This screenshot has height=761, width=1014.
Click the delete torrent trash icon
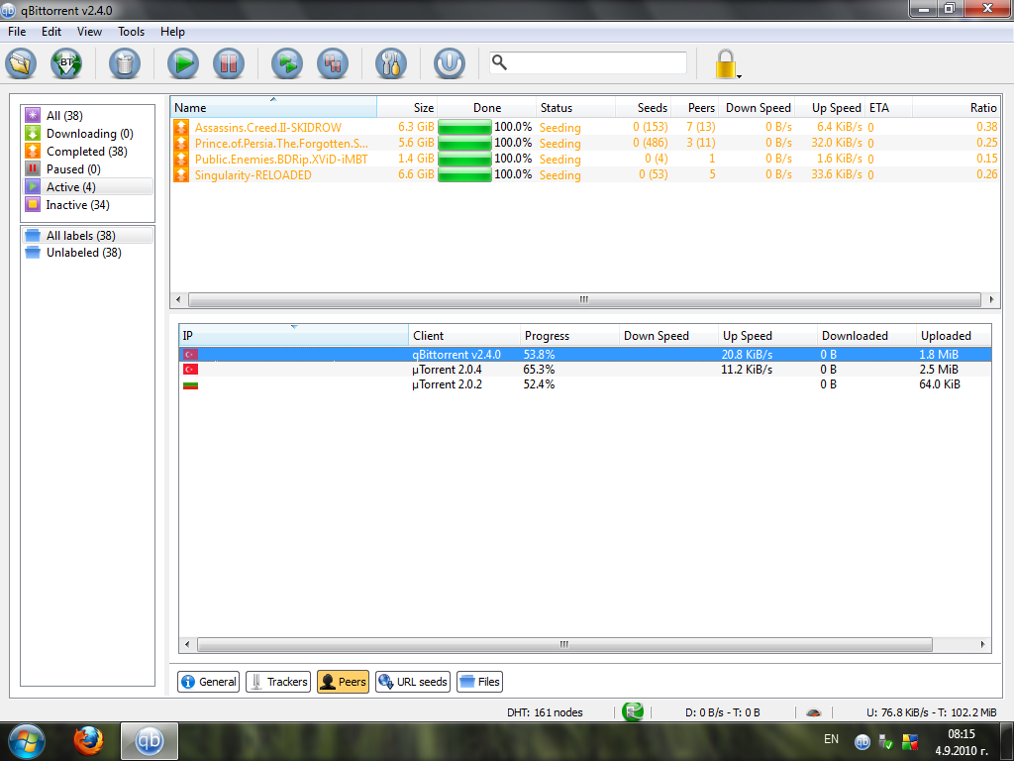point(124,63)
